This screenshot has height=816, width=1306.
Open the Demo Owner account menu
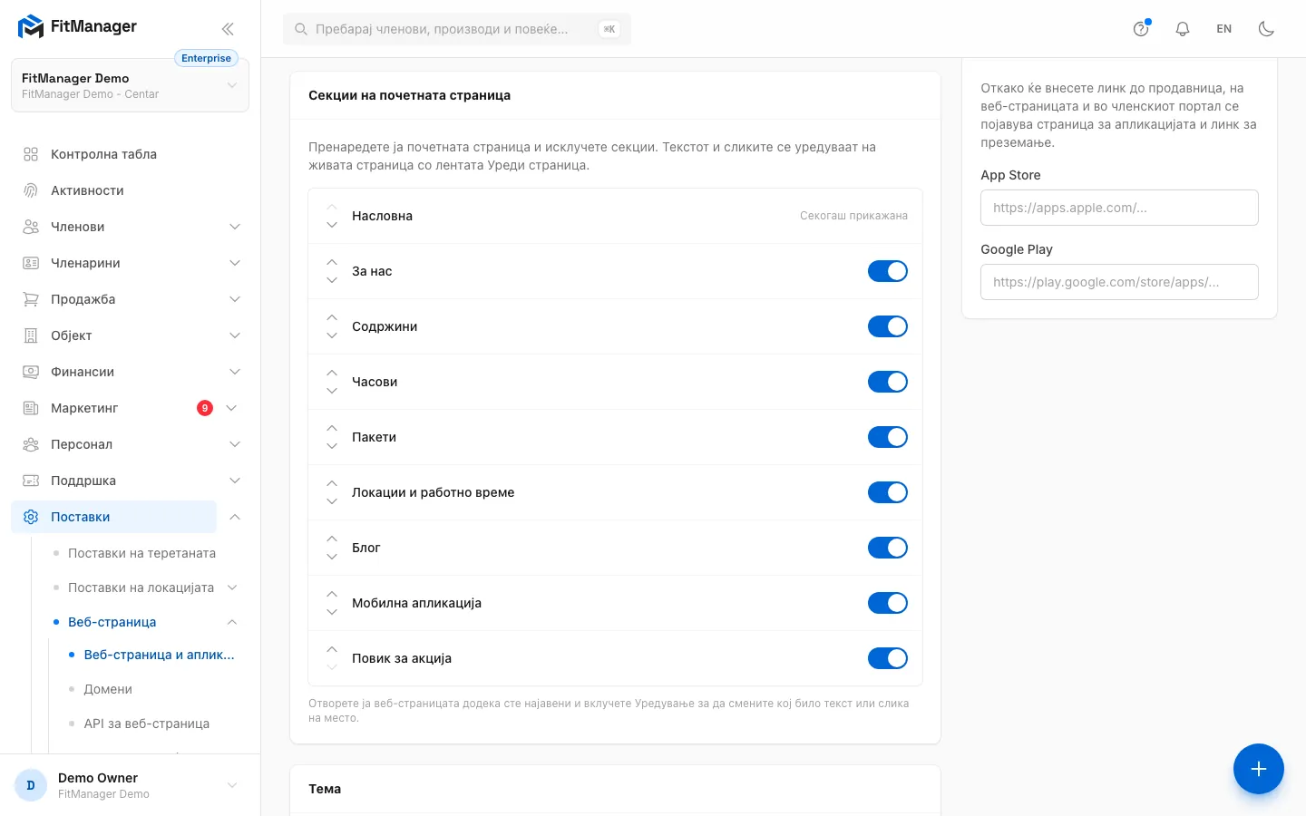pos(130,785)
